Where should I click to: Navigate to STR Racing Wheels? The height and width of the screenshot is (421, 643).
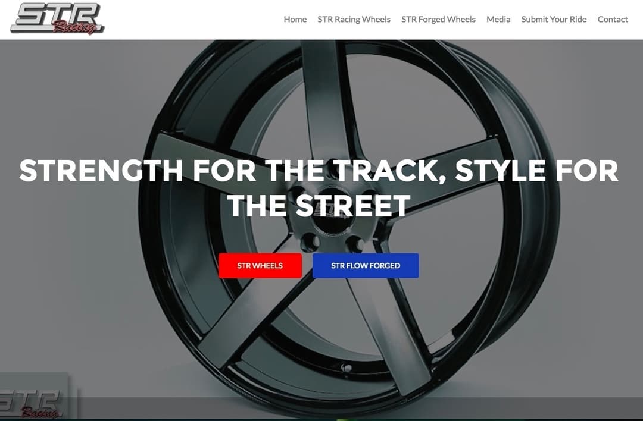pyautogui.click(x=354, y=19)
